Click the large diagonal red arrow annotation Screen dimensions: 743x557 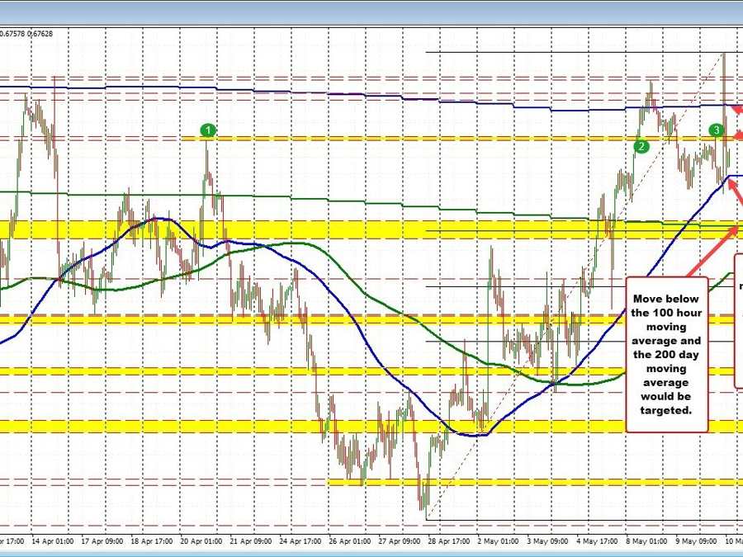[x=712, y=253]
